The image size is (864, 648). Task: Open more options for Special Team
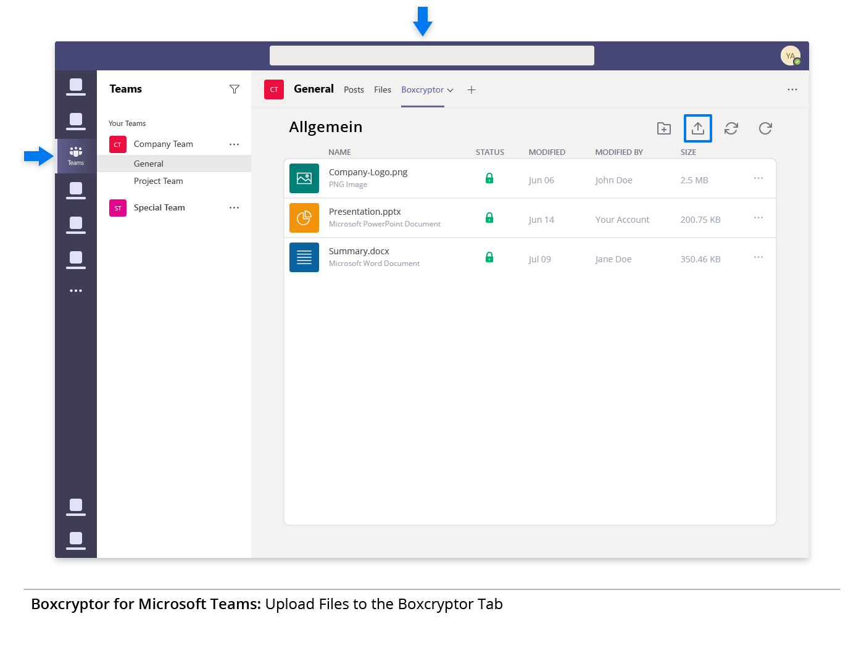(234, 208)
